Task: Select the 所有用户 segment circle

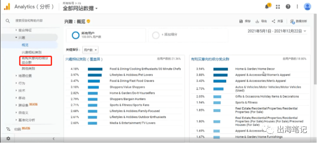Action: click(76, 35)
